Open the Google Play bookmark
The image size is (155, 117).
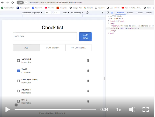tap(76, 8)
